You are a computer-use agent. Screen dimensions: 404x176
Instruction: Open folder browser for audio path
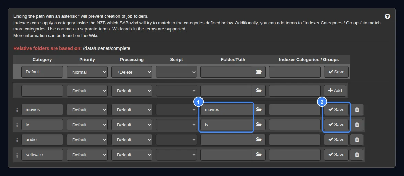259,139
